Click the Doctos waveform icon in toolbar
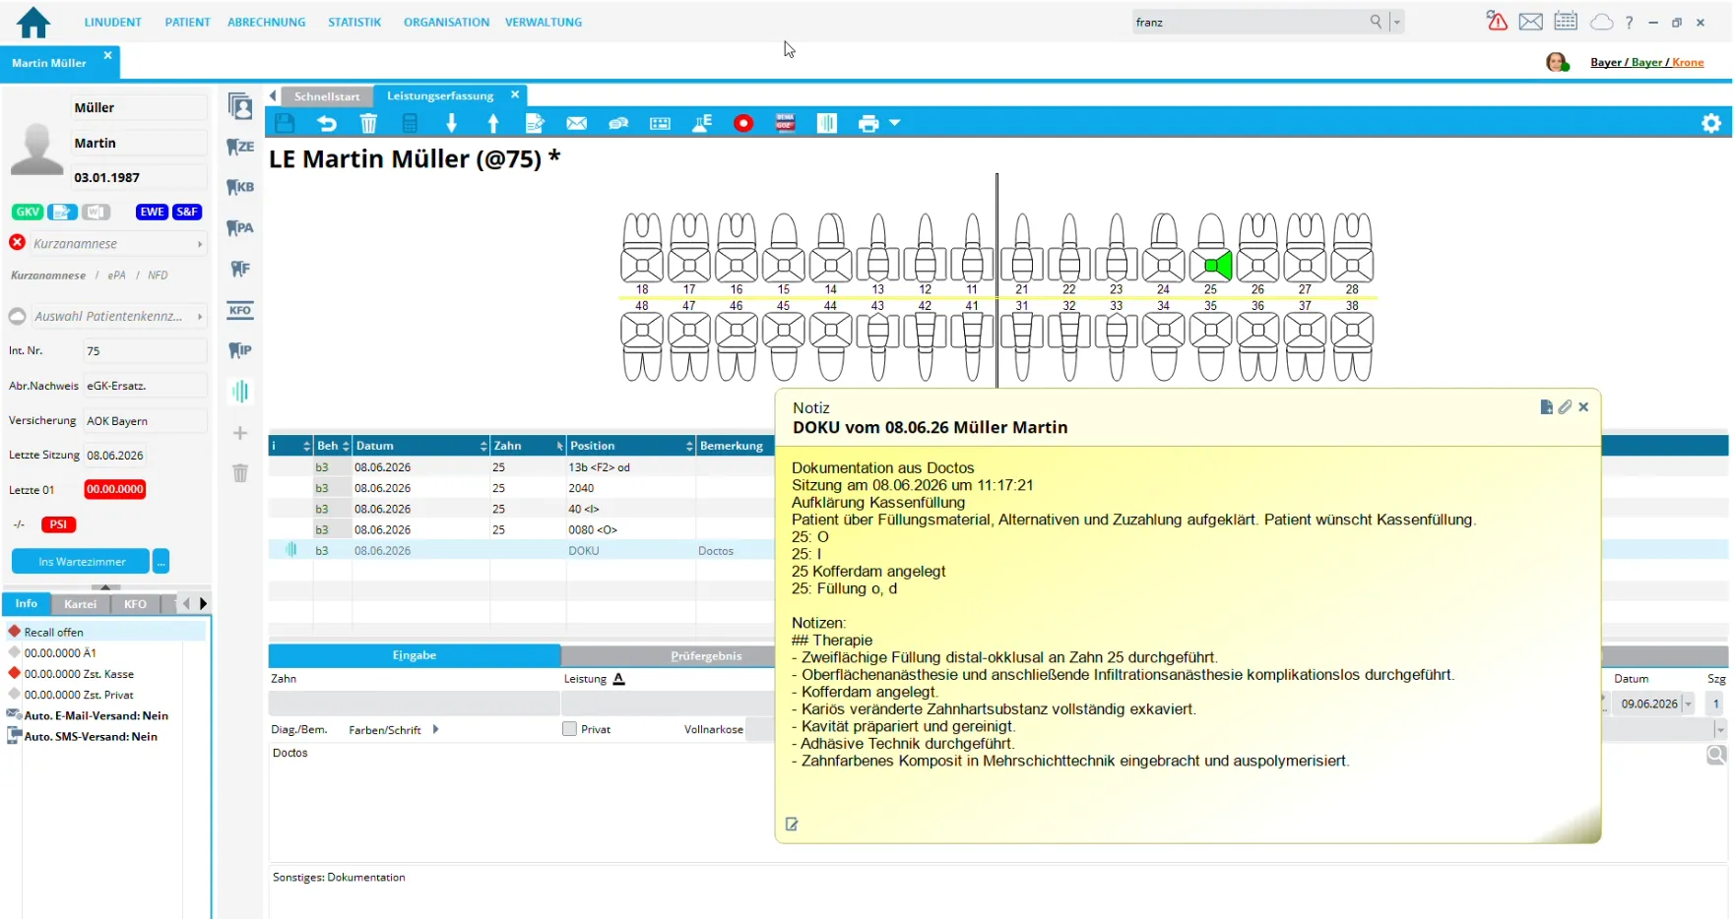 (827, 123)
